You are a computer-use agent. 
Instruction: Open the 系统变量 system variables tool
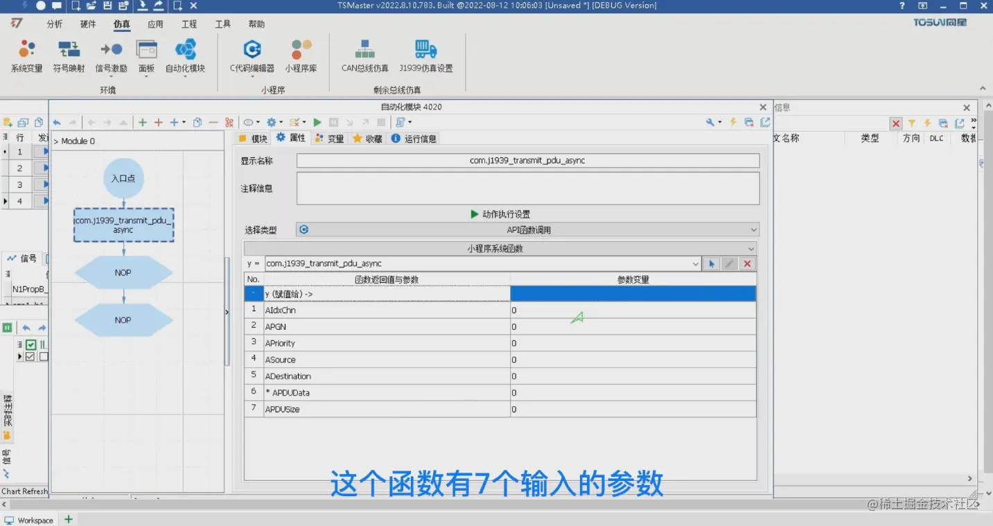coord(26,56)
